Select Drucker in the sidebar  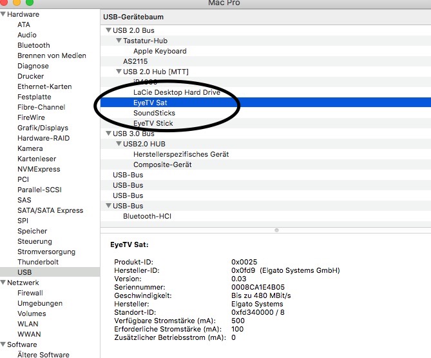point(30,76)
